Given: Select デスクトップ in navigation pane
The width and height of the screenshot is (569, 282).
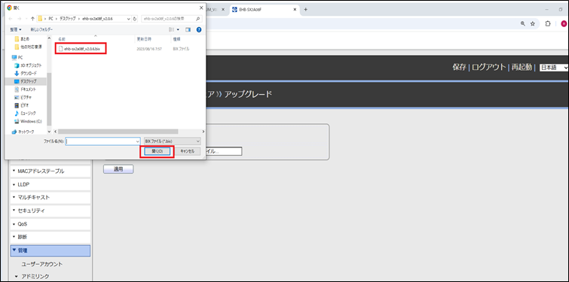Looking at the screenshot, I should pos(26,81).
